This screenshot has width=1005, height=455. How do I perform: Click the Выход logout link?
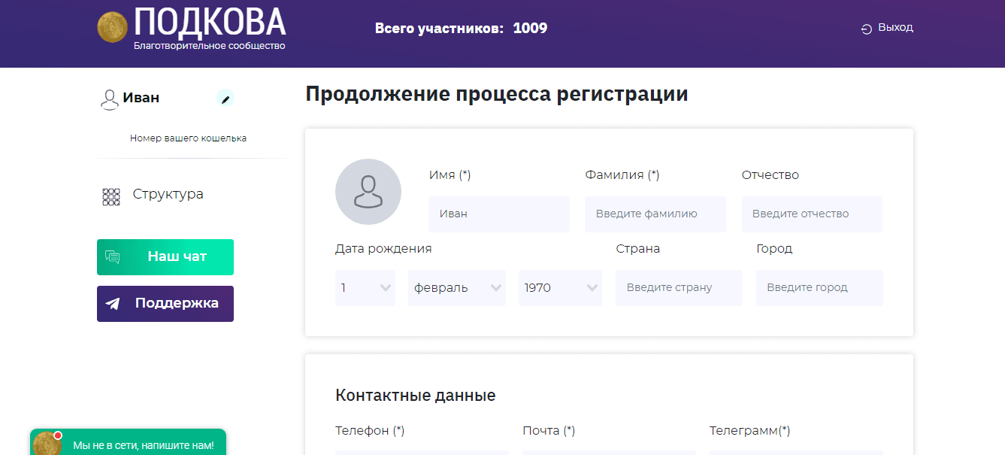coord(895,27)
